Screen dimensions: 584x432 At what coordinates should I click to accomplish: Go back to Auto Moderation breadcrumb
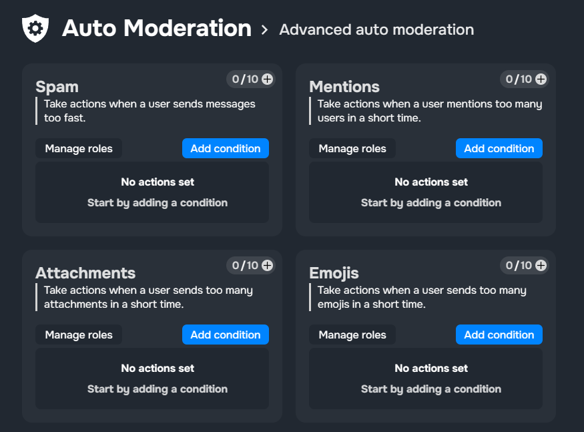[x=157, y=29]
